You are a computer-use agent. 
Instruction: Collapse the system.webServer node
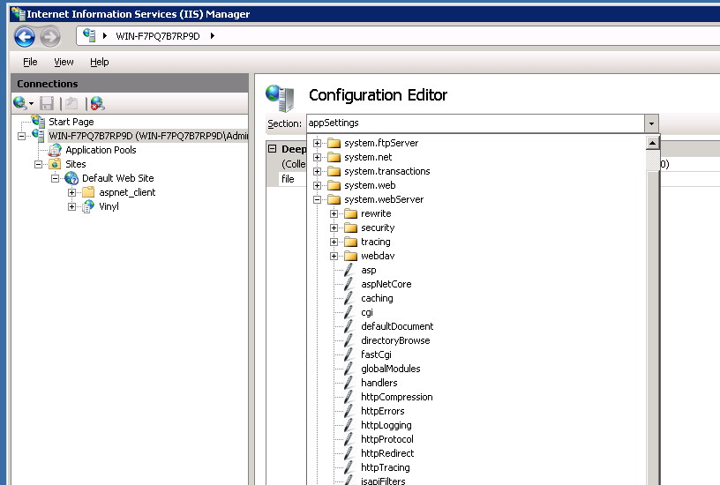click(x=318, y=199)
